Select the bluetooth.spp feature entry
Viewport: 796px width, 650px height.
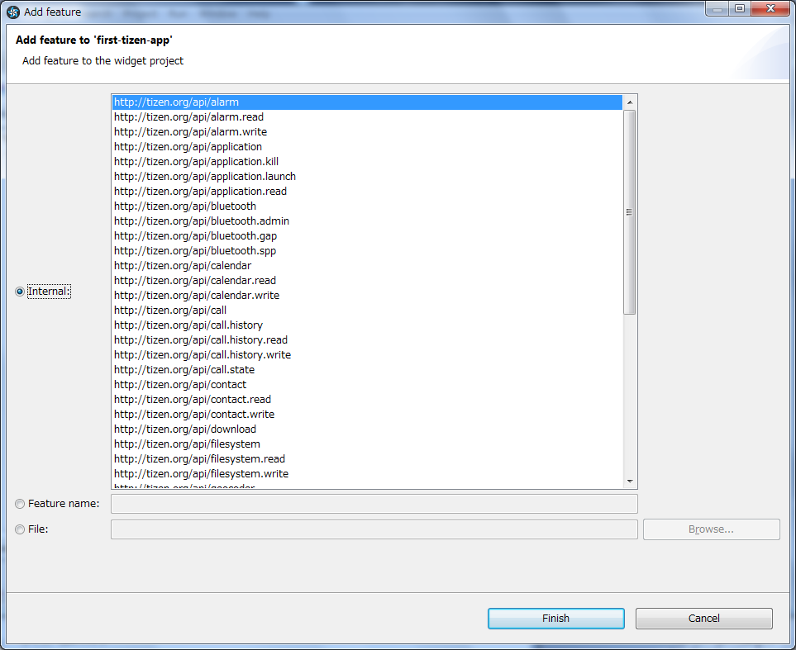pos(368,250)
